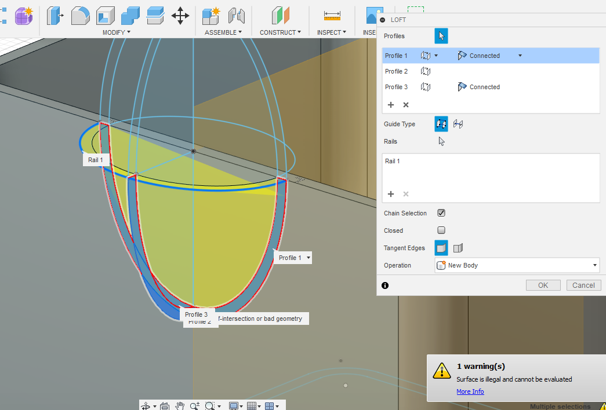Open the Loft dialog info icon

click(x=385, y=285)
